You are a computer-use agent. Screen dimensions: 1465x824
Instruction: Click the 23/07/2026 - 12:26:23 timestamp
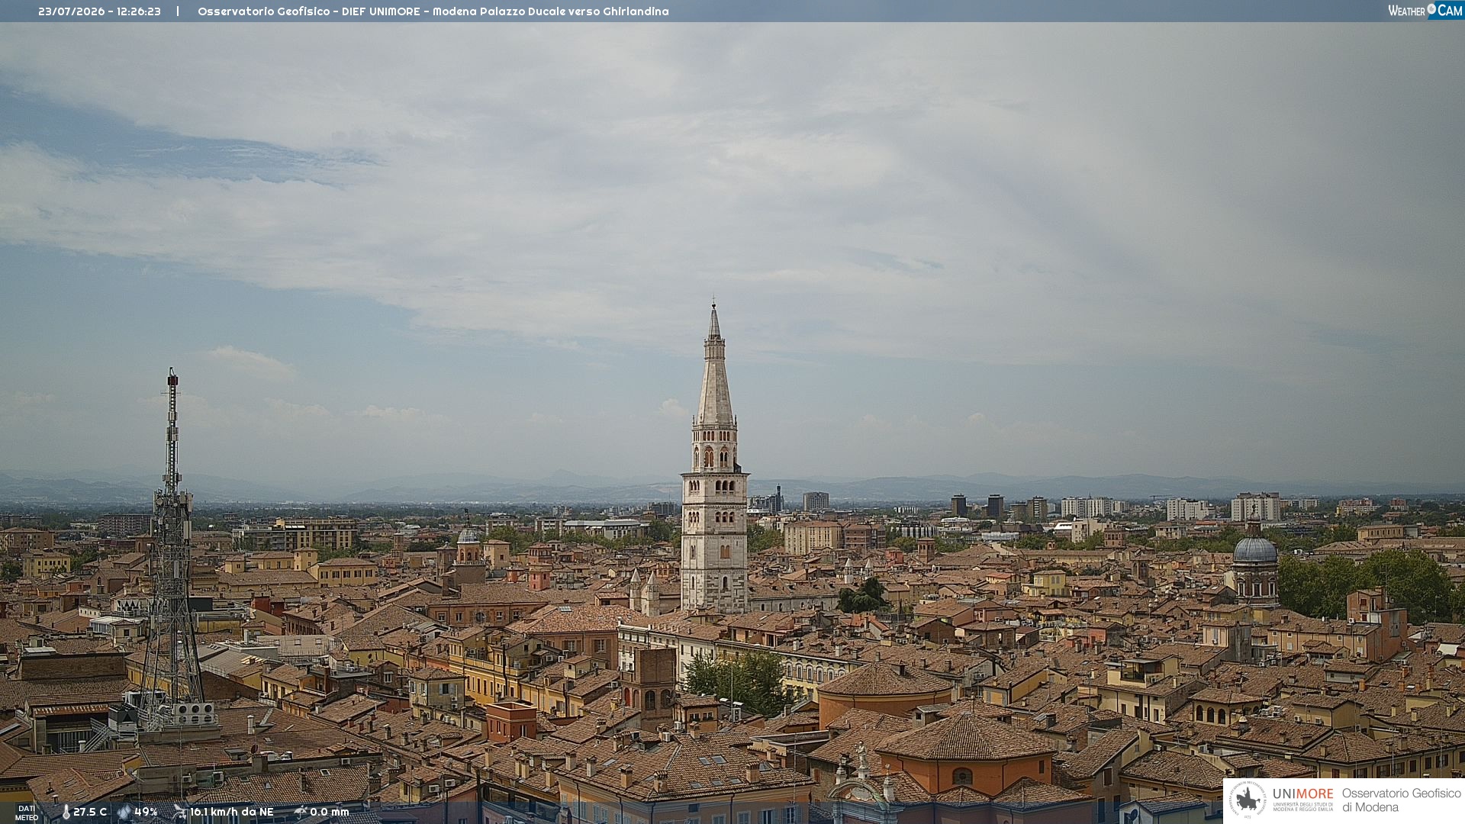pos(99,11)
